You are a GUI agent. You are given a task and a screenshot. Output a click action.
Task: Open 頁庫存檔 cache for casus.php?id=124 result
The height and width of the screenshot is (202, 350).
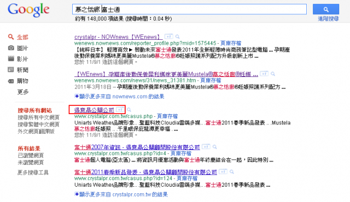tap(187, 178)
